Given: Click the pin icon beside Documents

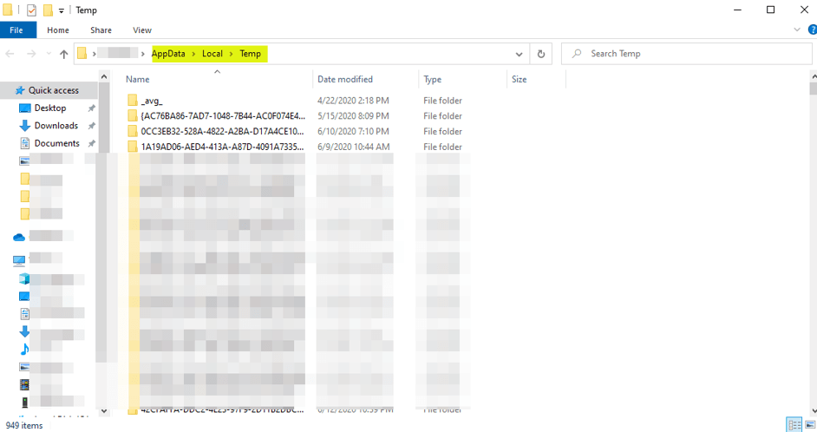Looking at the screenshot, I should pyautogui.click(x=91, y=143).
